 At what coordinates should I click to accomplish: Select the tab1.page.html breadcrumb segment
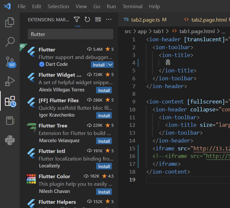pyautogui.click(x=197, y=31)
